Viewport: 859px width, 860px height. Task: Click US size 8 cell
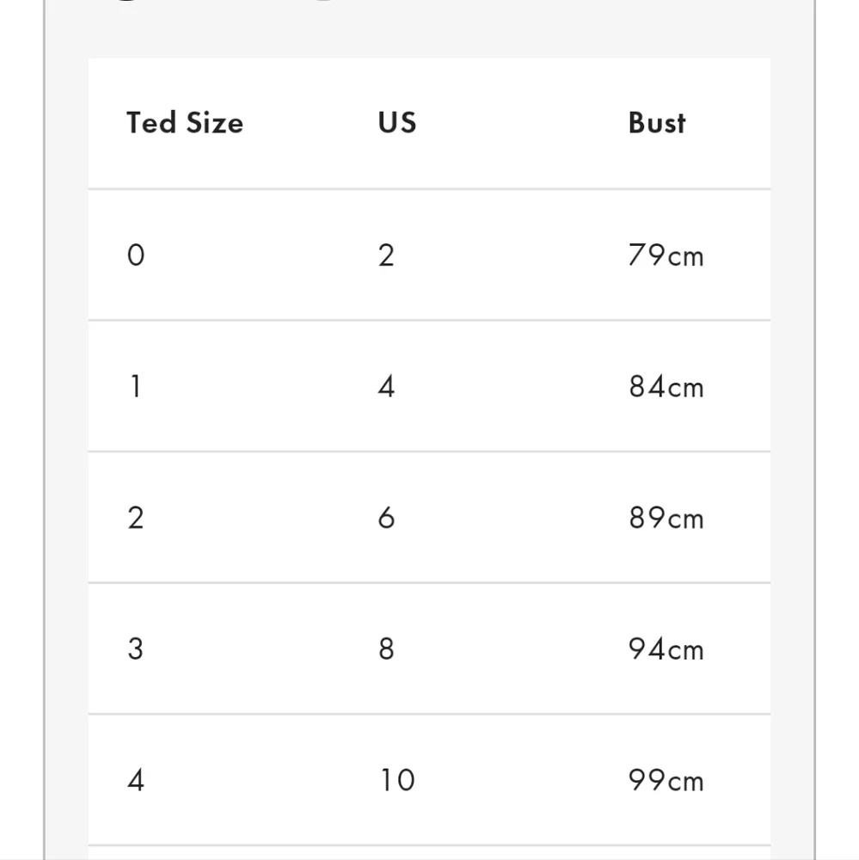(x=386, y=648)
